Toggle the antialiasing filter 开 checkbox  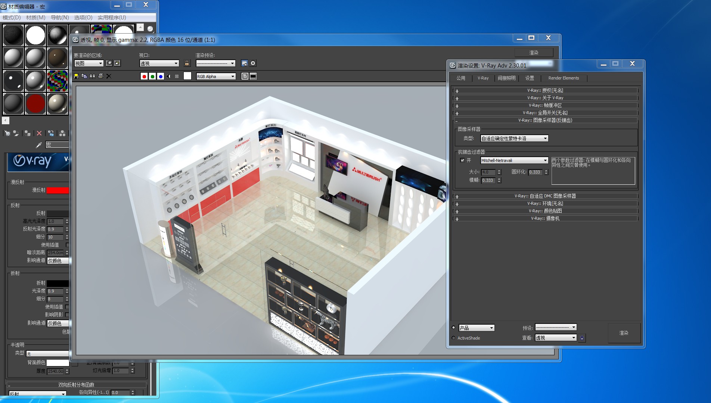click(x=462, y=160)
